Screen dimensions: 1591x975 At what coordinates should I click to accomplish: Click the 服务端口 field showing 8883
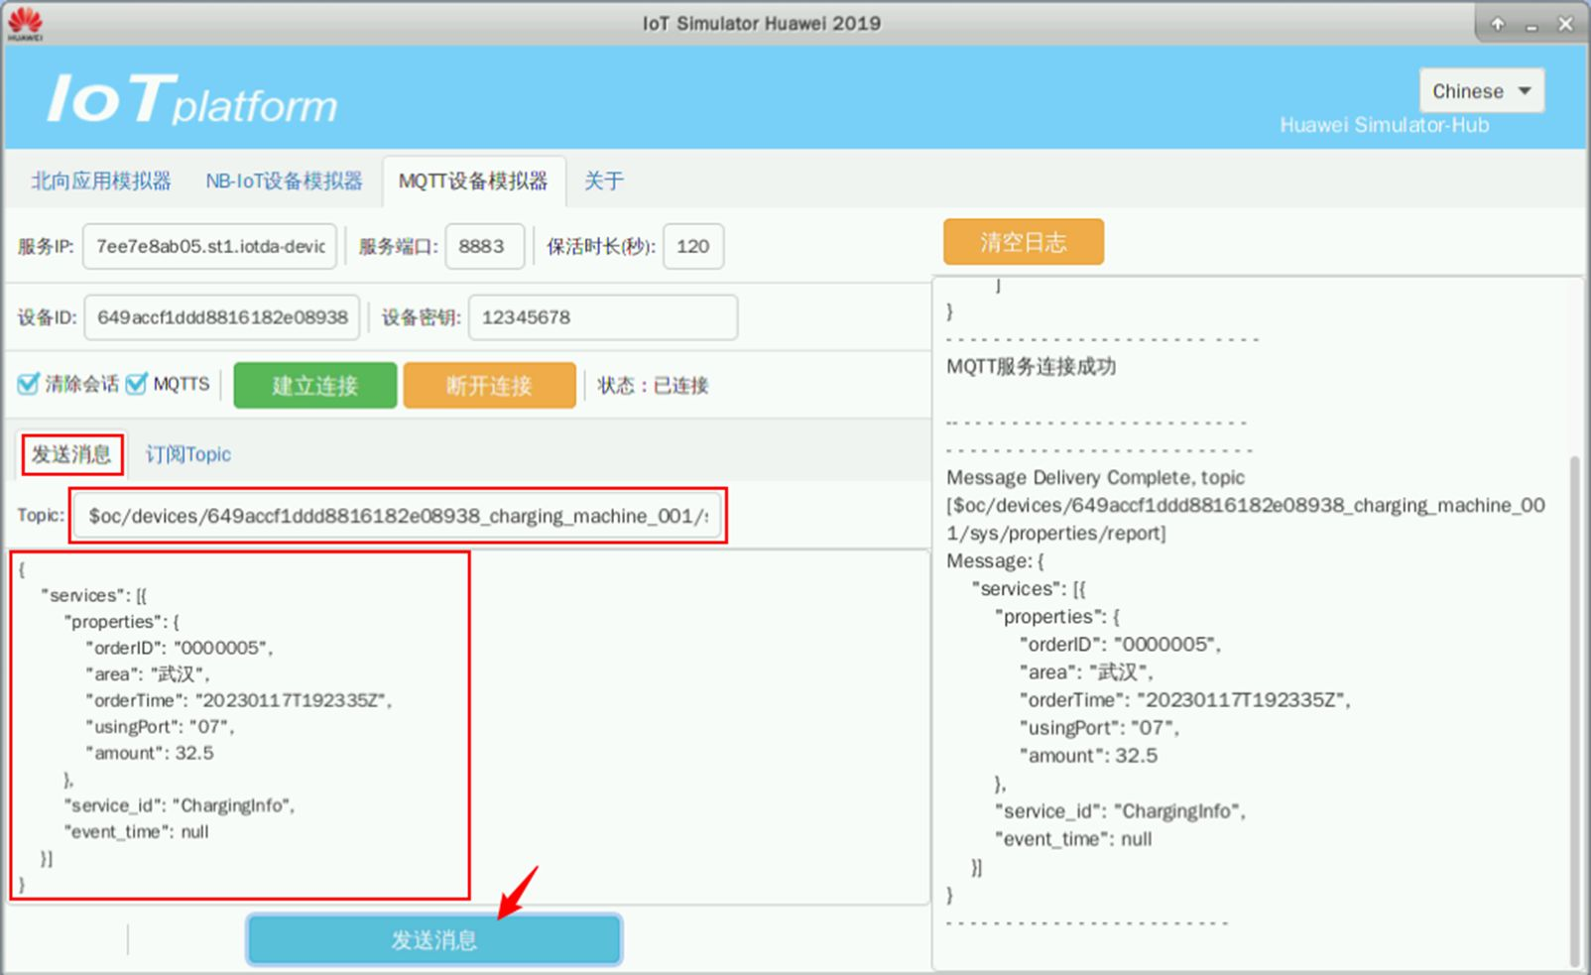pyautogui.click(x=484, y=247)
